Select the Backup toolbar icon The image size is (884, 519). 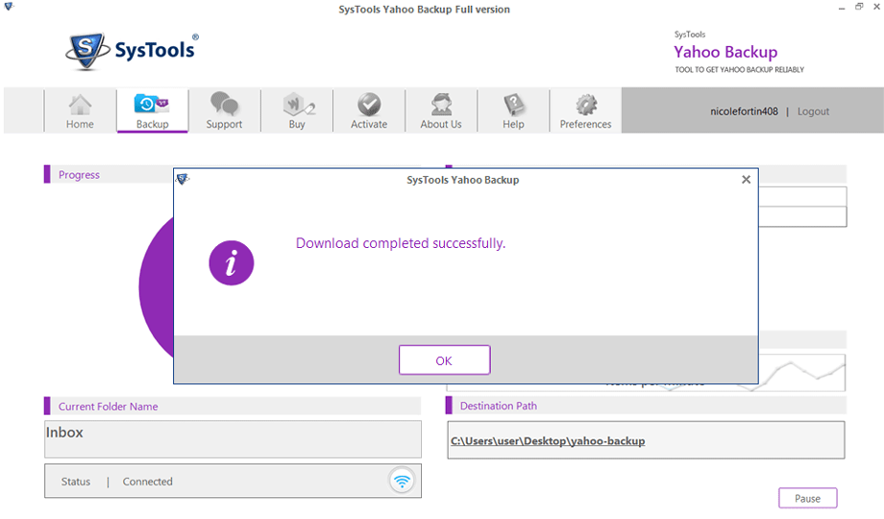(x=152, y=111)
